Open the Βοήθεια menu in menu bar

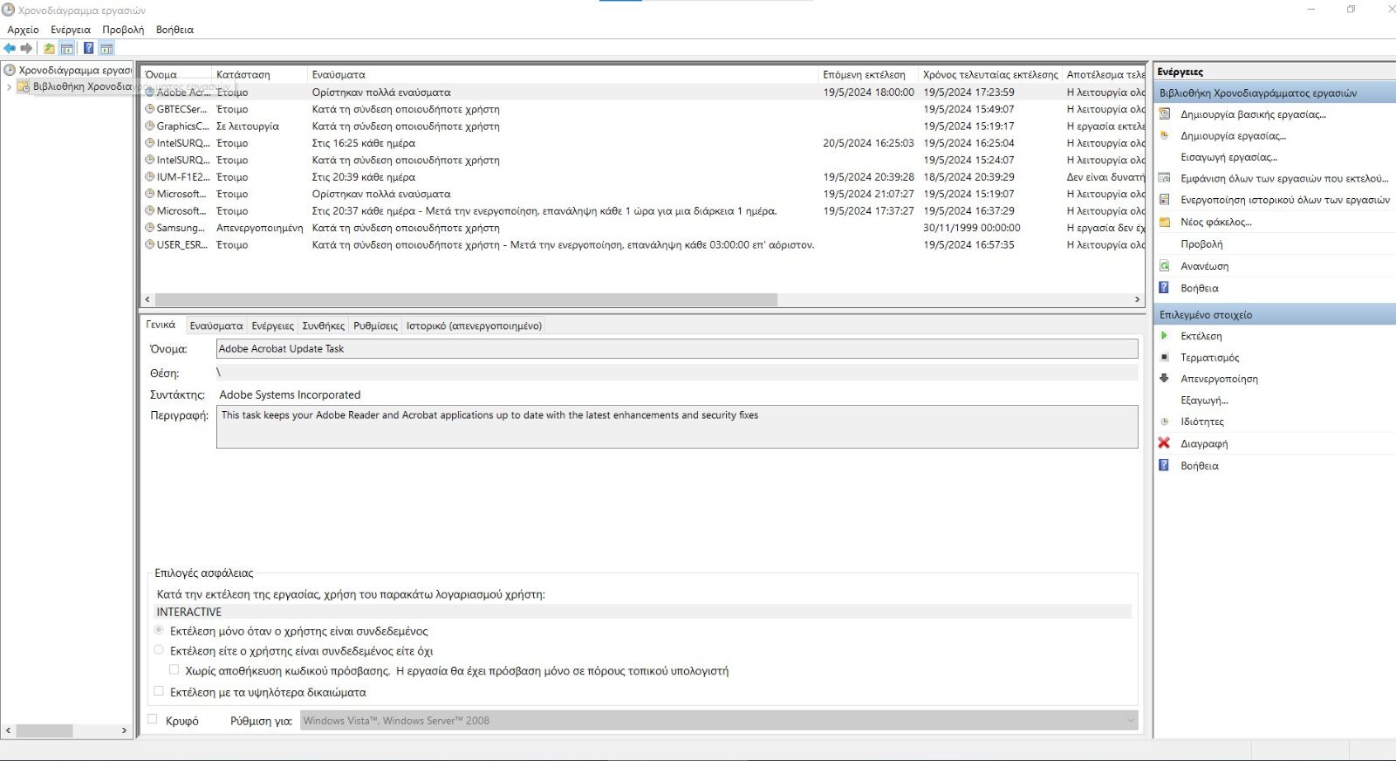[174, 30]
